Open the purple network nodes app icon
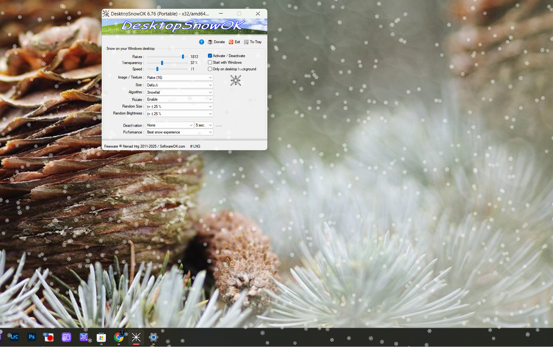The image size is (553, 347). pyautogui.click(x=84, y=337)
